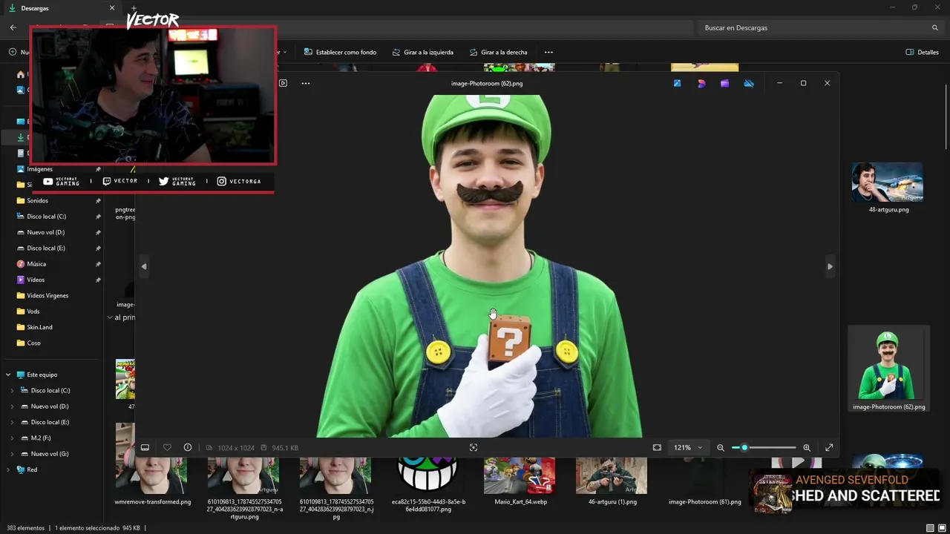Click the zoom in magnifier icon
The width and height of the screenshot is (950, 534).
click(807, 447)
